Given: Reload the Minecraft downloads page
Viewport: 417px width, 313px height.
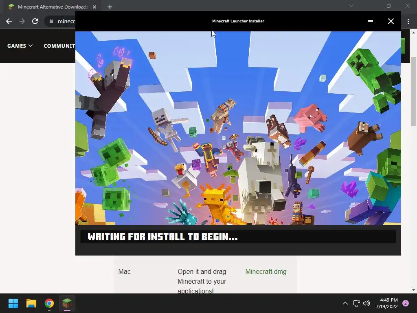Looking at the screenshot, I should (35, 21).
